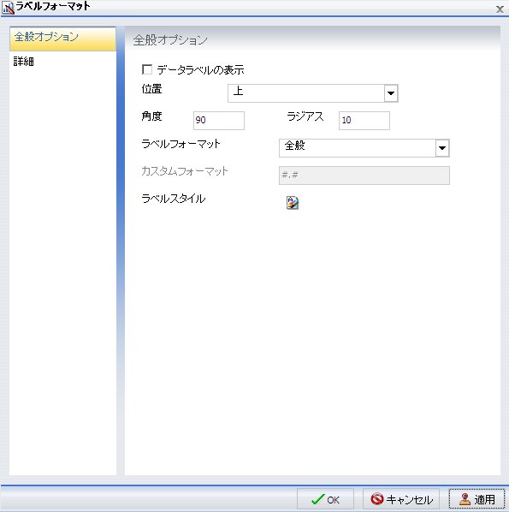Click the ラジアス input field
Viewport: 509px width, 512px height.
point(364,121)
